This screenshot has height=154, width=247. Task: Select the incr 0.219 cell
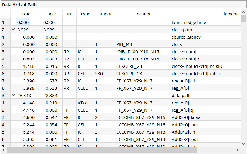click(52, 103)
